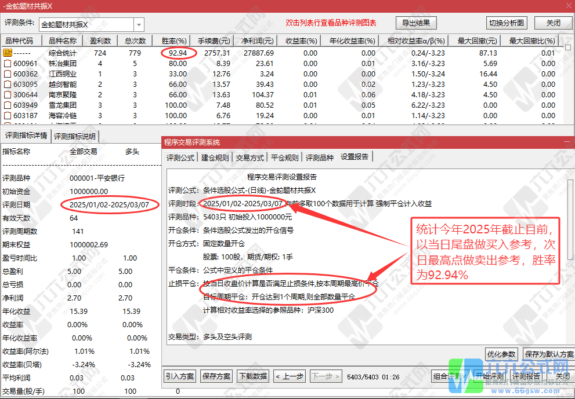Click the 优化参数 button

500,354
